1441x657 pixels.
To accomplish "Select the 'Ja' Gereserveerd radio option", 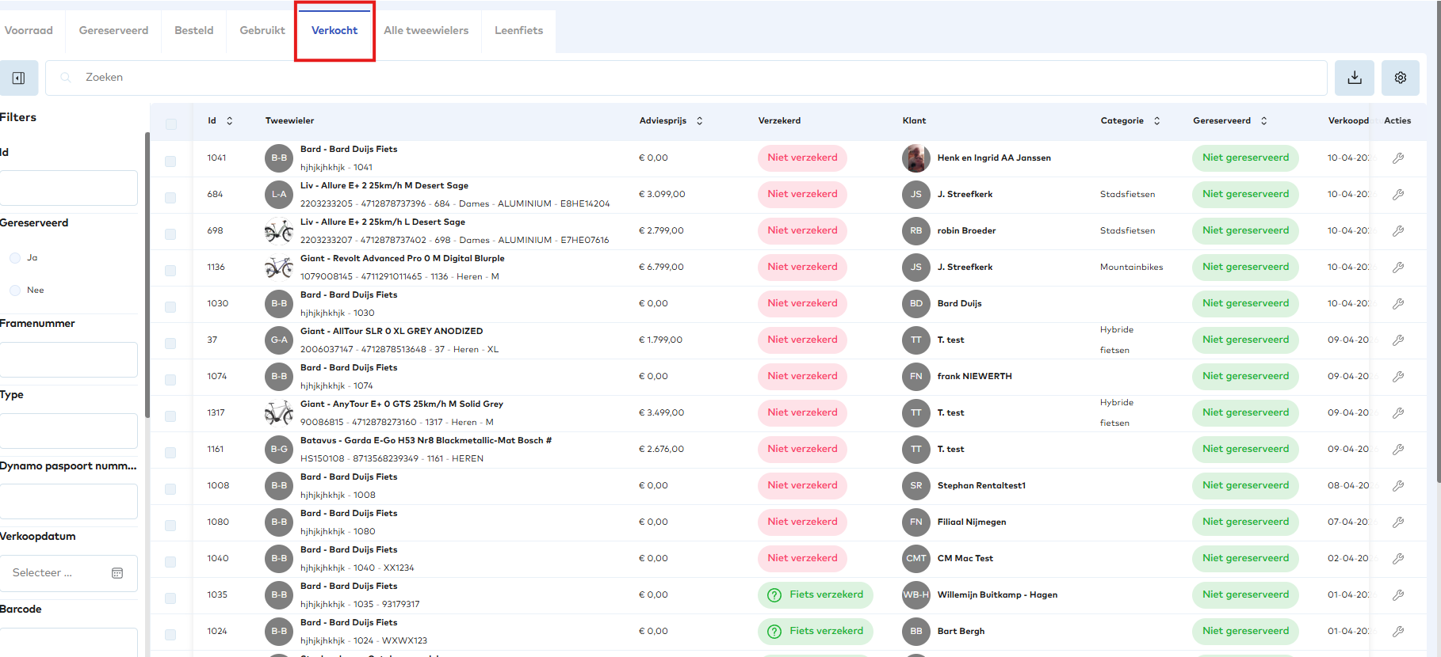I will 15,258.
